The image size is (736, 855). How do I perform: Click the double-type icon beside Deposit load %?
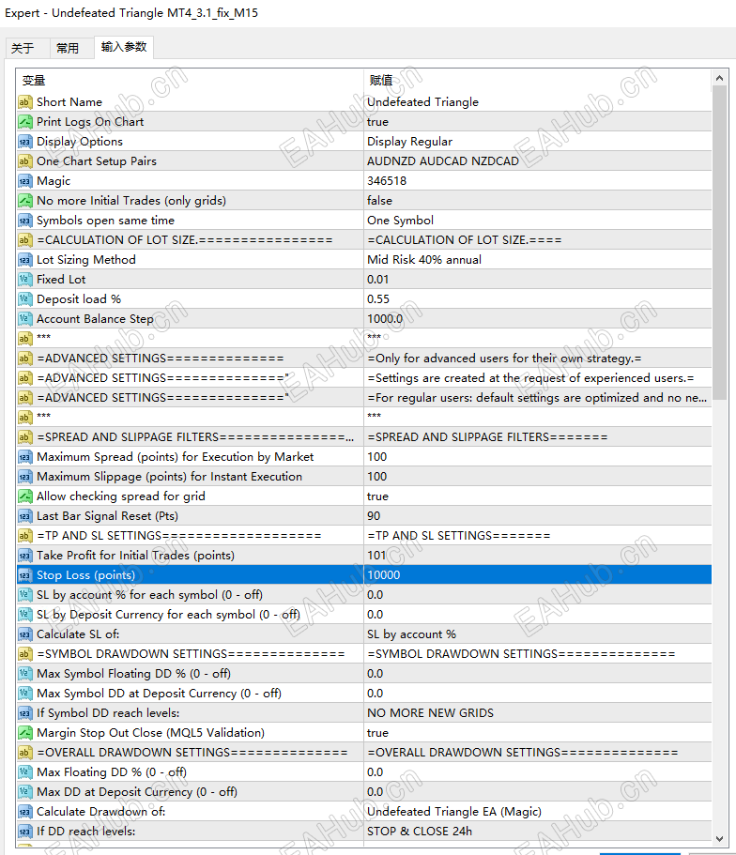tap(25, 299)
